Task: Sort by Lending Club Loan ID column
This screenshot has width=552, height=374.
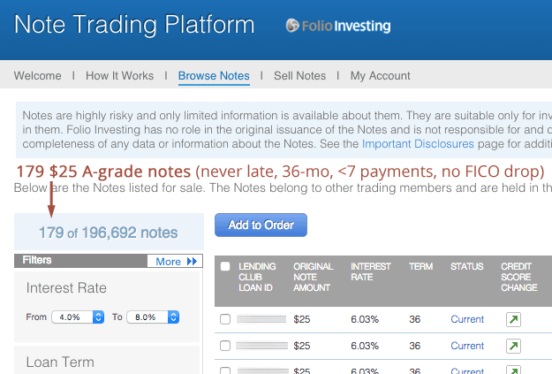Action: pos(257,277)
